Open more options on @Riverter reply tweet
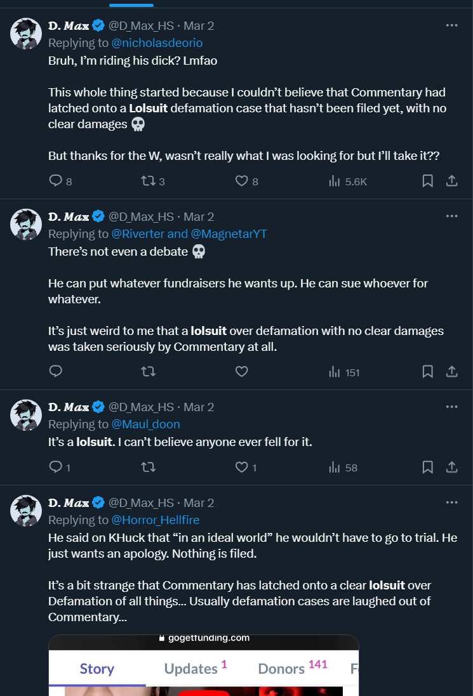This screenshot has width=473, height=696. point(451,216)
